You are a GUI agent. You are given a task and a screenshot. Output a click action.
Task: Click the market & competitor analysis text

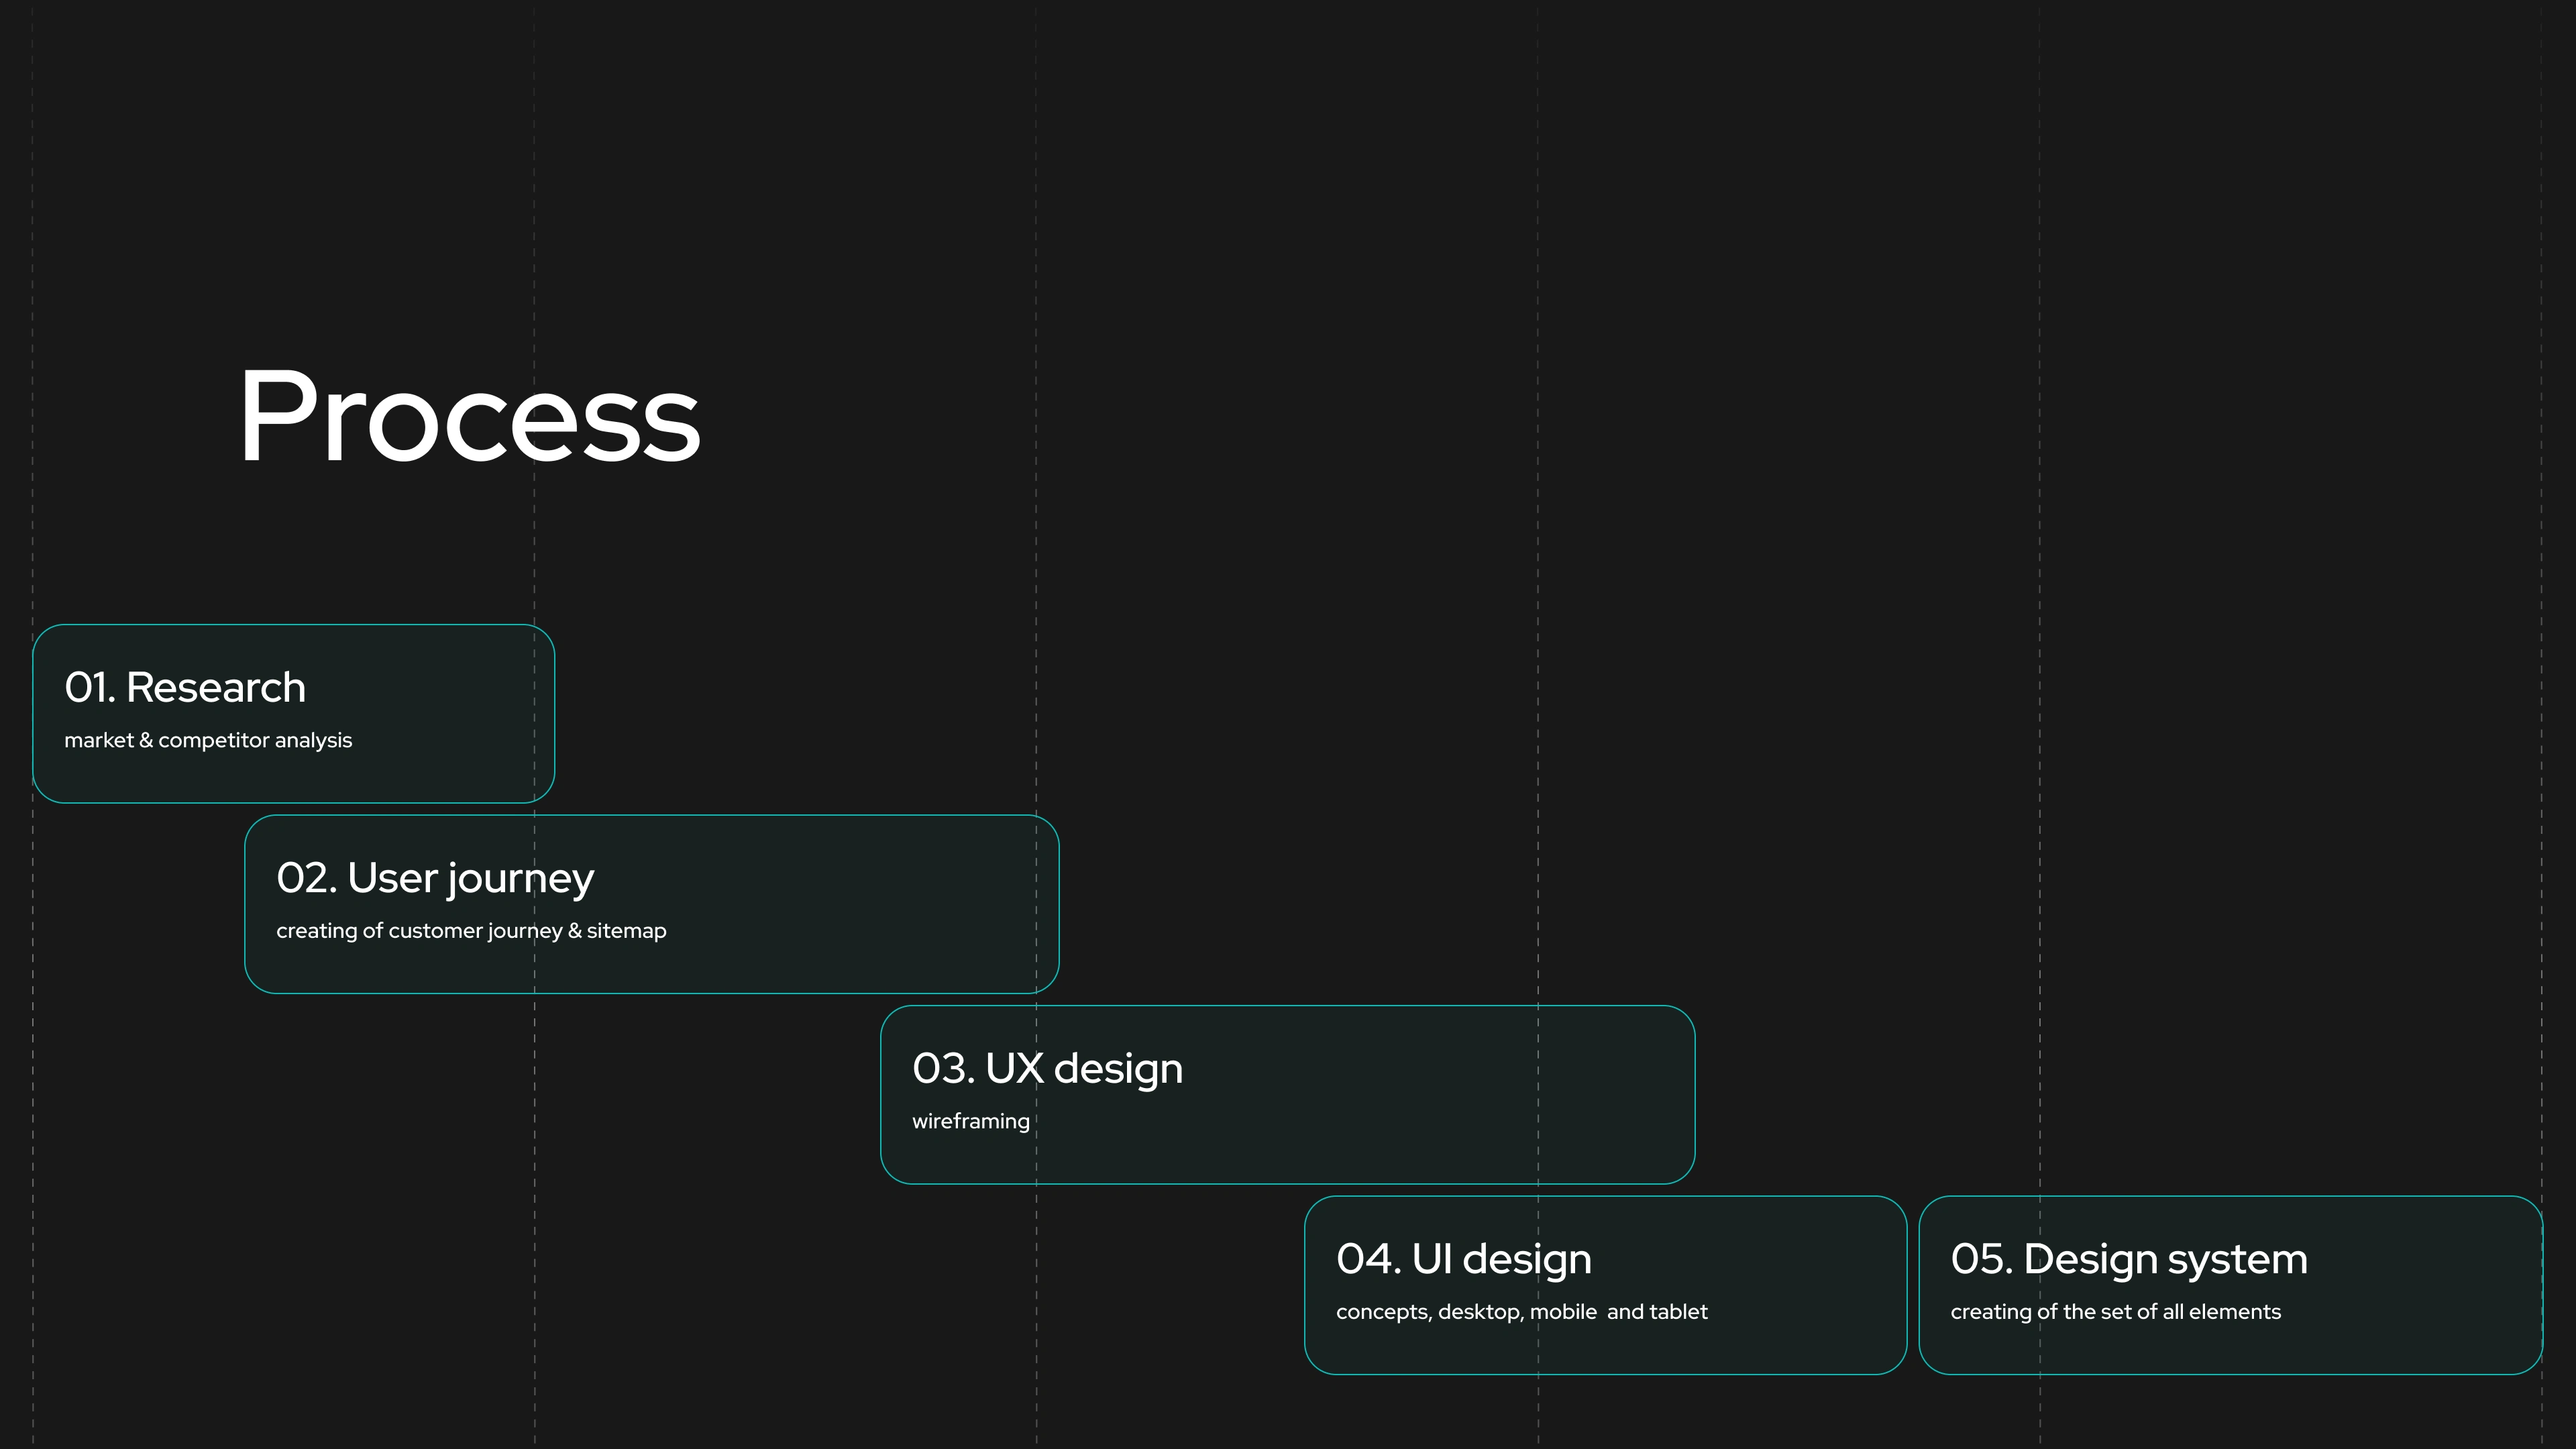click(208, 741)
